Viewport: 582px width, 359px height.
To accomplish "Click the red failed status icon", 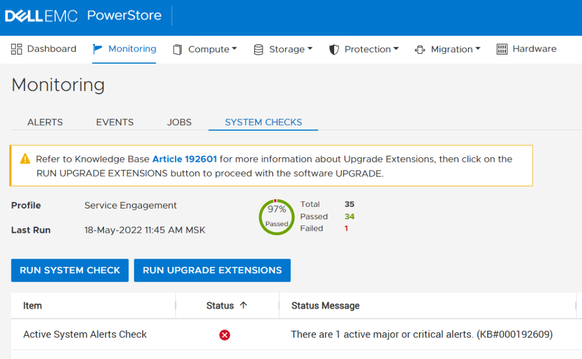I will (x=225, y=335).
